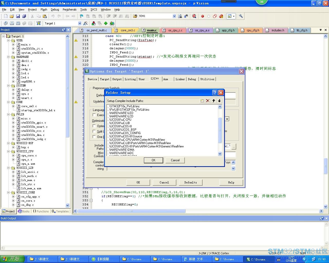Click the Build target icon

[12, 23]
